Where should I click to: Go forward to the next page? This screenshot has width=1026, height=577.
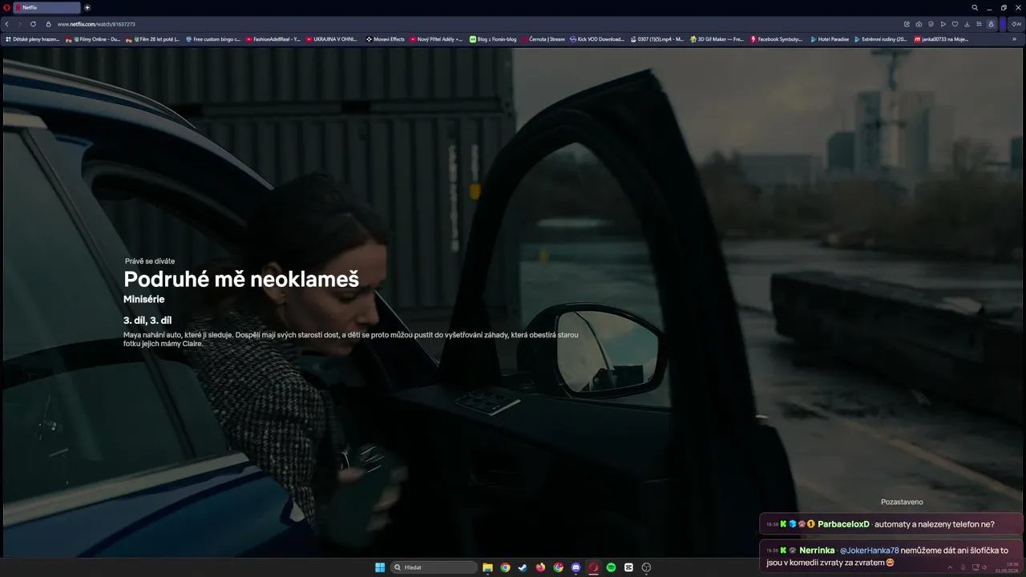click(19, 24)
